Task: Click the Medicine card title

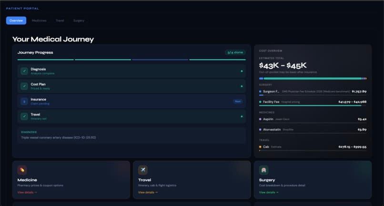Action: point(27,180)
